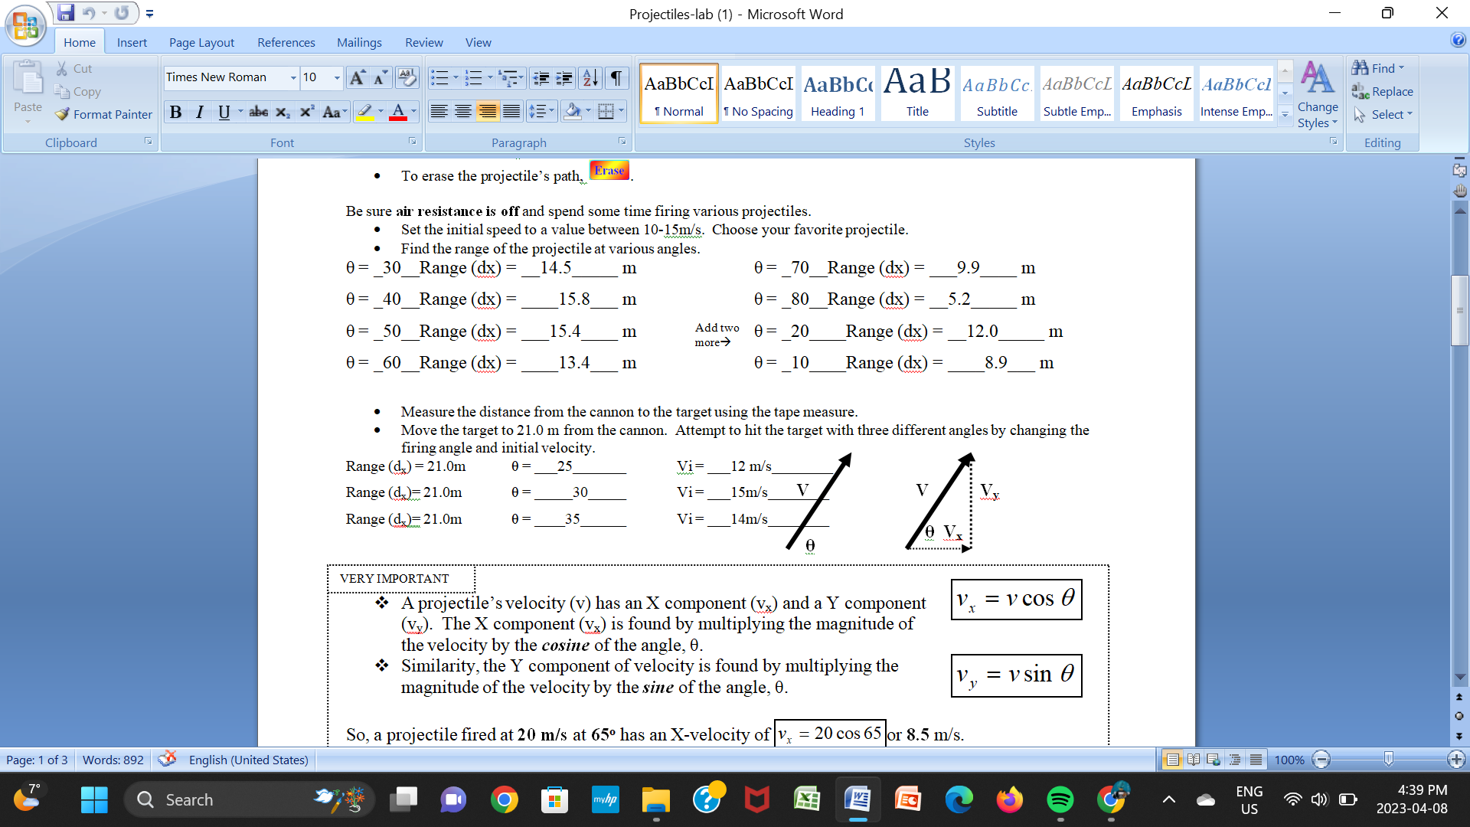This screenshot has width=1470, height=827.
Task: Increase font size with Grow Font icon
Action: point(356,77)
